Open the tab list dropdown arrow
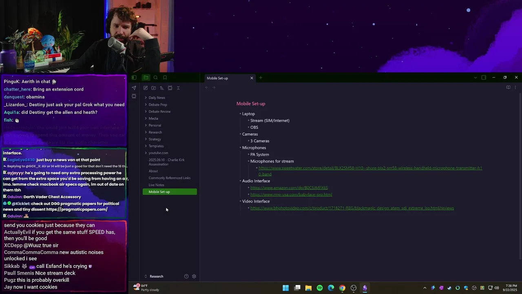The height and width of the screenshot is (294, 522). click(x=475, y=78)
